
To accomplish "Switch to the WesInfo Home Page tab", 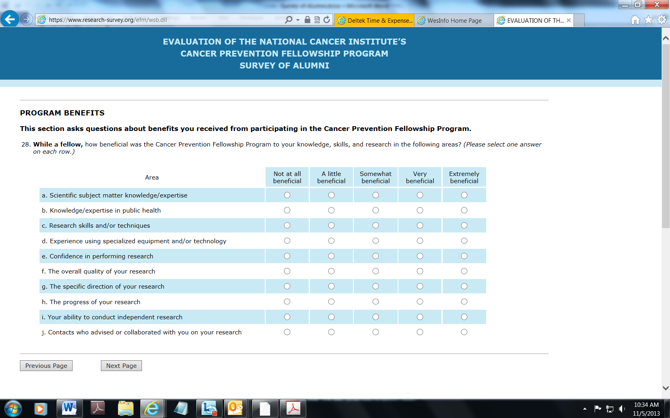I will [x=454, y=20].
